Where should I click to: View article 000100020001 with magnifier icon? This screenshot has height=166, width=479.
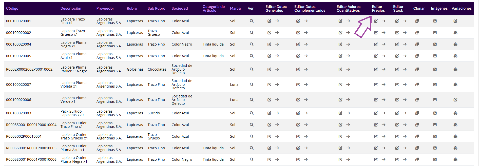coord(252,21)
